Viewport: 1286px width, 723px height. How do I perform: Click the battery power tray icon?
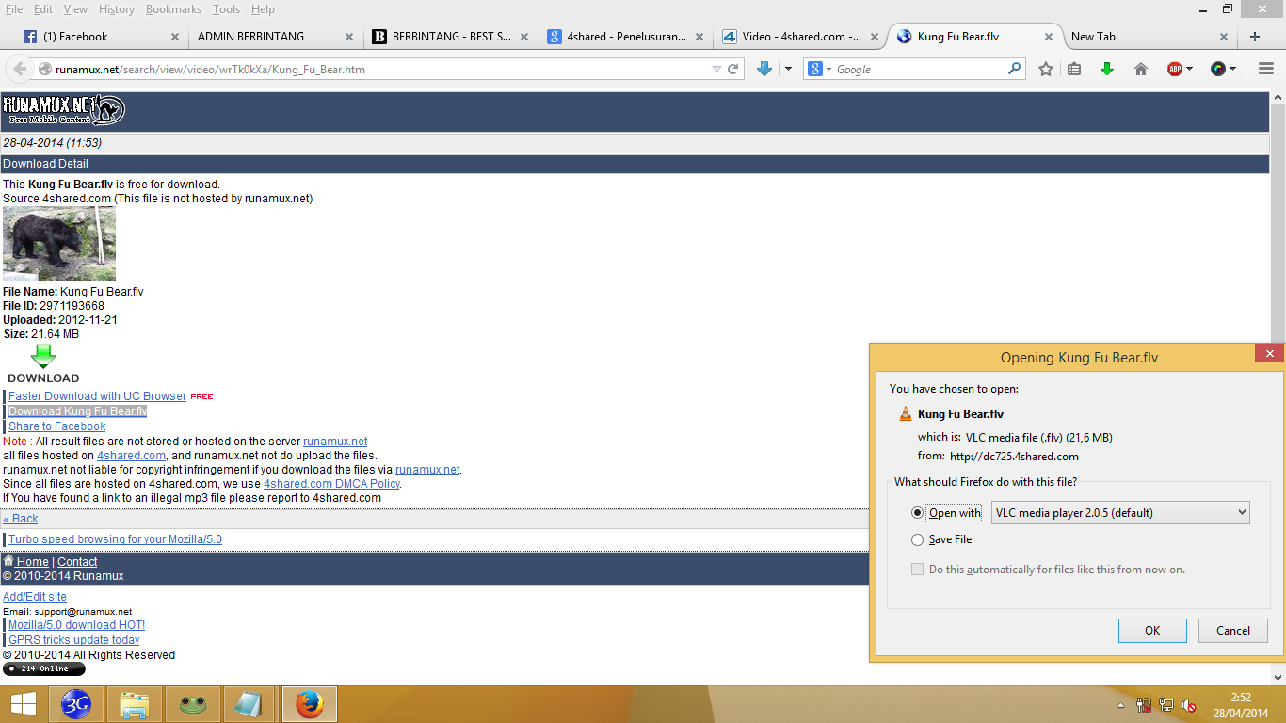pos(1145,704)
